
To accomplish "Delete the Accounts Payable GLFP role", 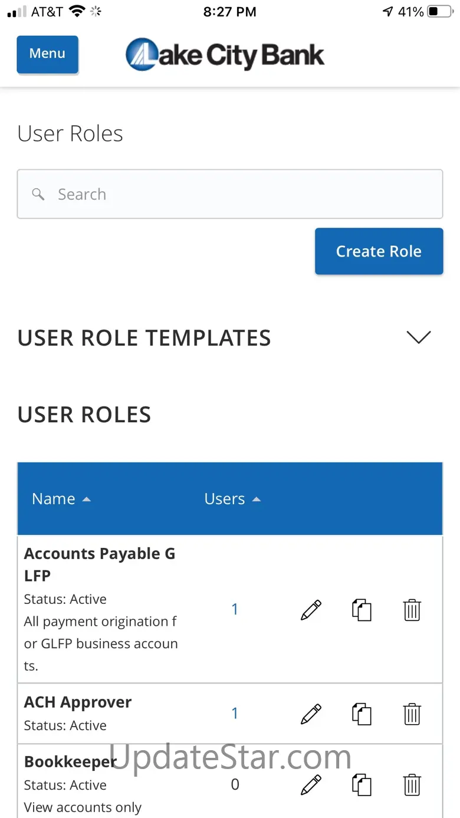I will pyautogui.click(x=412, y=610).
